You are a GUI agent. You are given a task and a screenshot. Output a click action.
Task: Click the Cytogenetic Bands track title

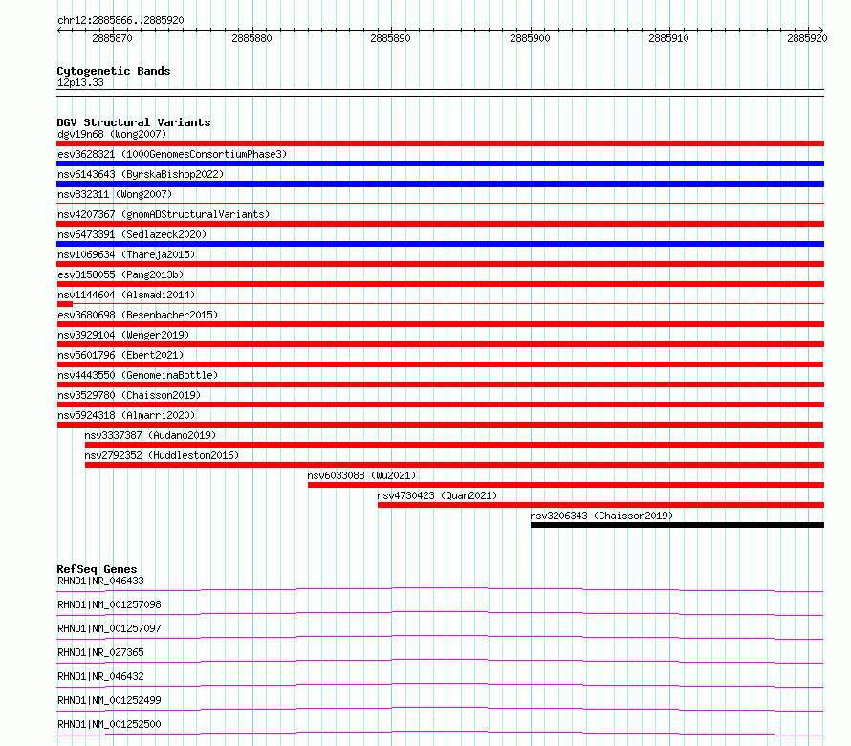click(x=114, y=71)
